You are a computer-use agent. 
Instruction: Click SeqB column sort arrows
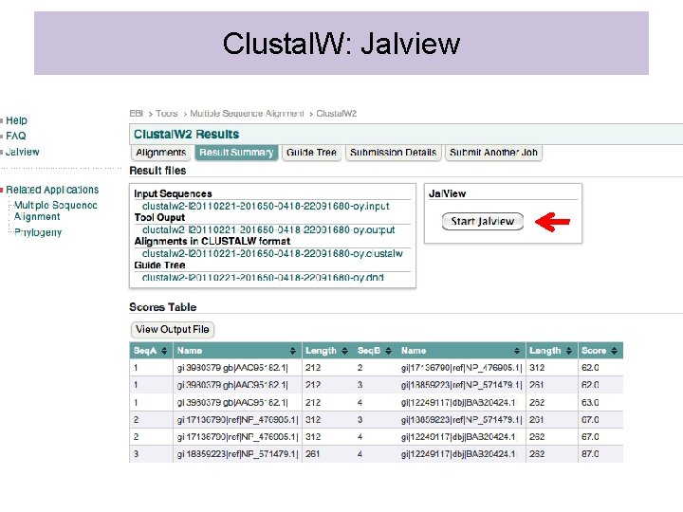pos(389,351)
